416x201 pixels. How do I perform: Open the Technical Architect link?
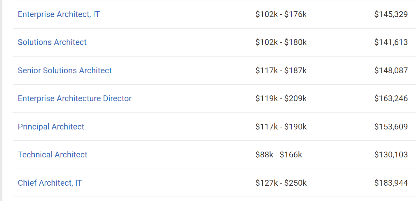tap(52, 155)
